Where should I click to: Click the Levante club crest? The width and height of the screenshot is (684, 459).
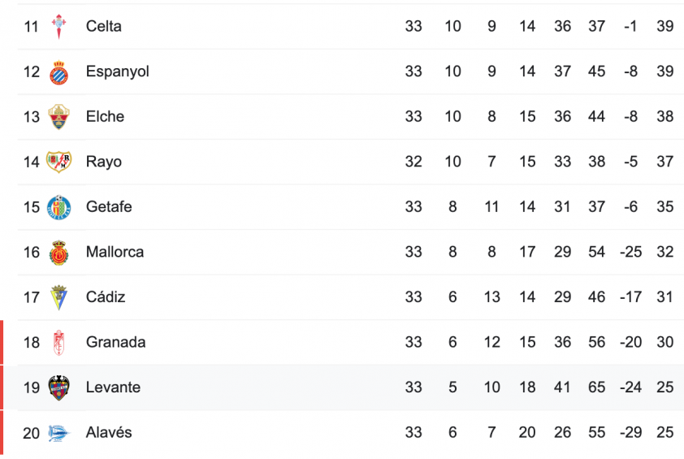click(x=58, y=388)
